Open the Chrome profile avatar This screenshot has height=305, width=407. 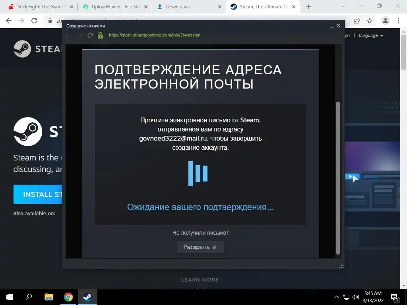(386, 21)
